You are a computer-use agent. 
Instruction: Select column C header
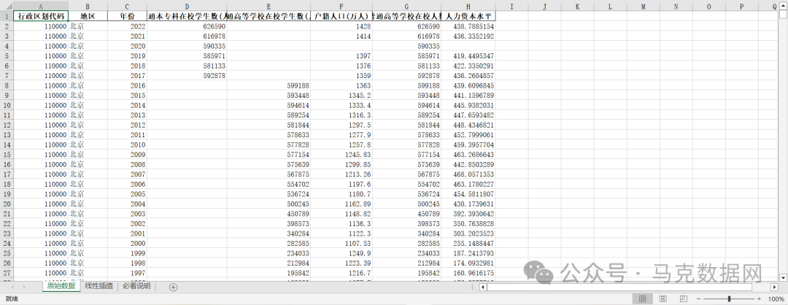pyautogui.click(x=127, y=6)
